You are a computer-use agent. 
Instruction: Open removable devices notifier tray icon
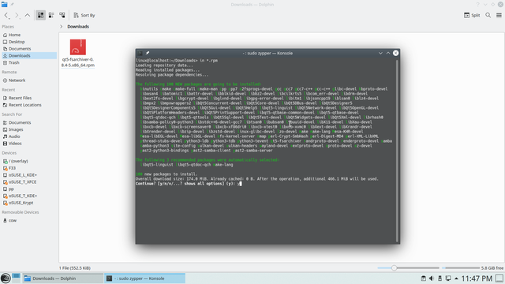click(x=440, y=278)
